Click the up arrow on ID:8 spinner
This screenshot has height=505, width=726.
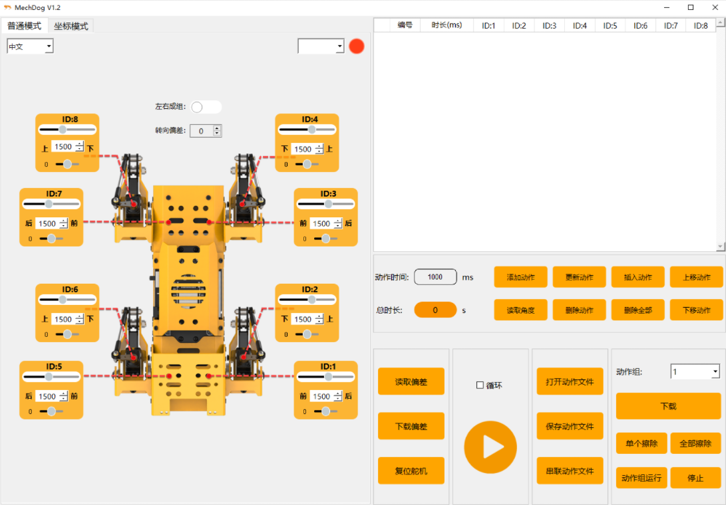click(x=80, y=144)
